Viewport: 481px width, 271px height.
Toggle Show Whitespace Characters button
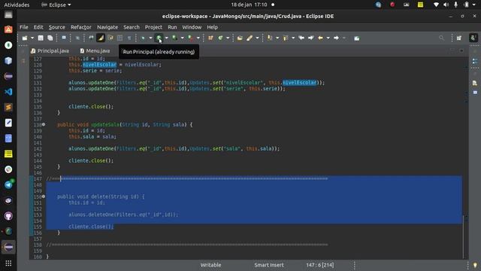pyautogui.click(x=129, y=38)
